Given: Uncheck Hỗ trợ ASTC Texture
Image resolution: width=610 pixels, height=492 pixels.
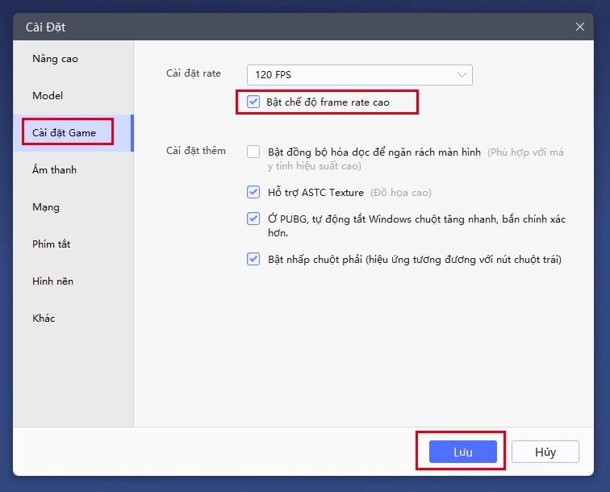Looking at the screenshot, I should (x=253, y=193).
